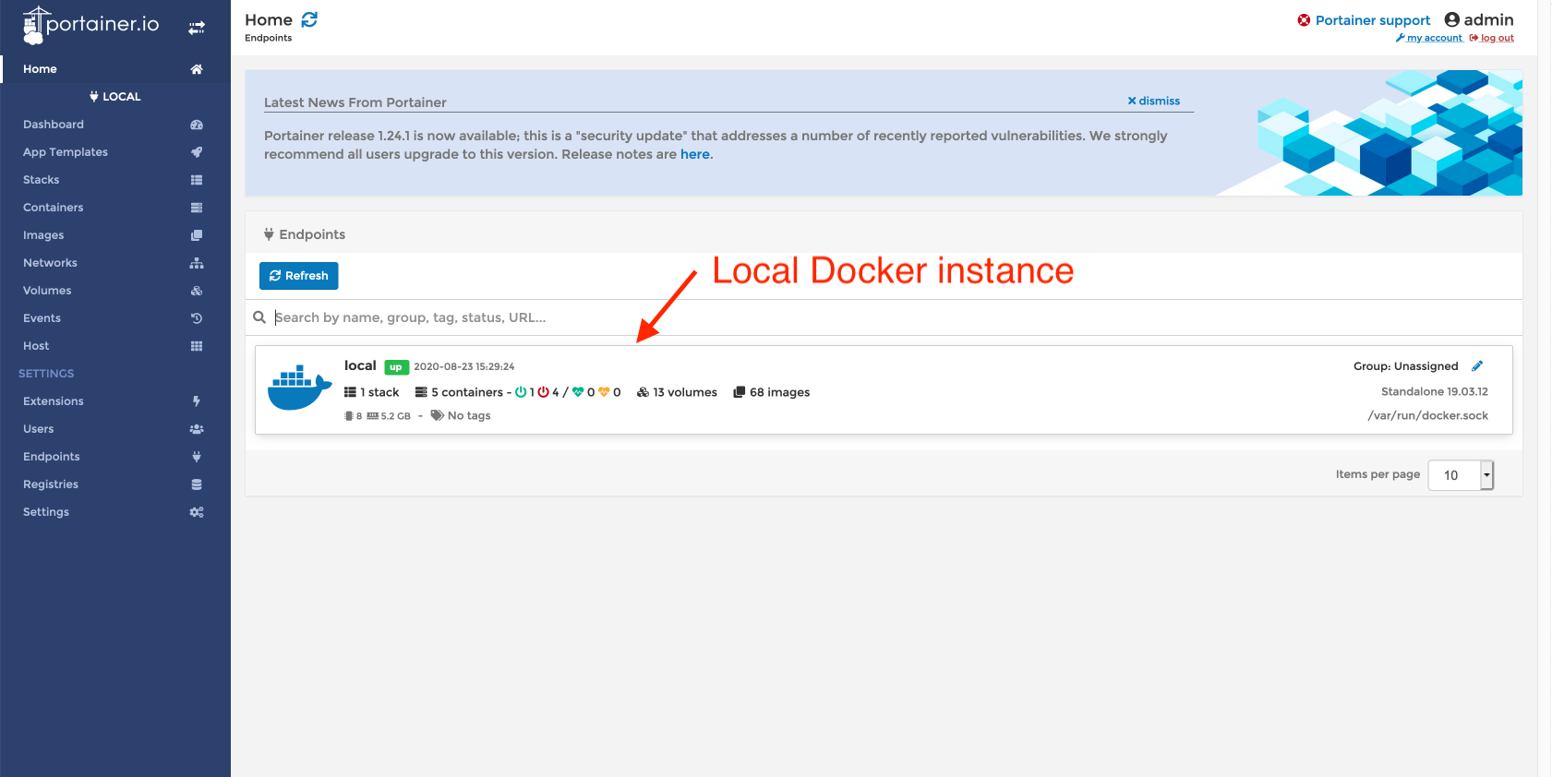The image size is (1552, 777).
Task: Click the '/var/run/docker.sock' text
Action: pyautogui.click(x=1428, y=415)
